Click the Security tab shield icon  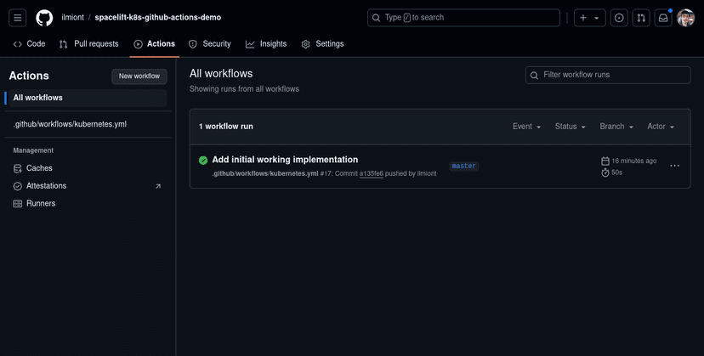click(x=193, y=44)
